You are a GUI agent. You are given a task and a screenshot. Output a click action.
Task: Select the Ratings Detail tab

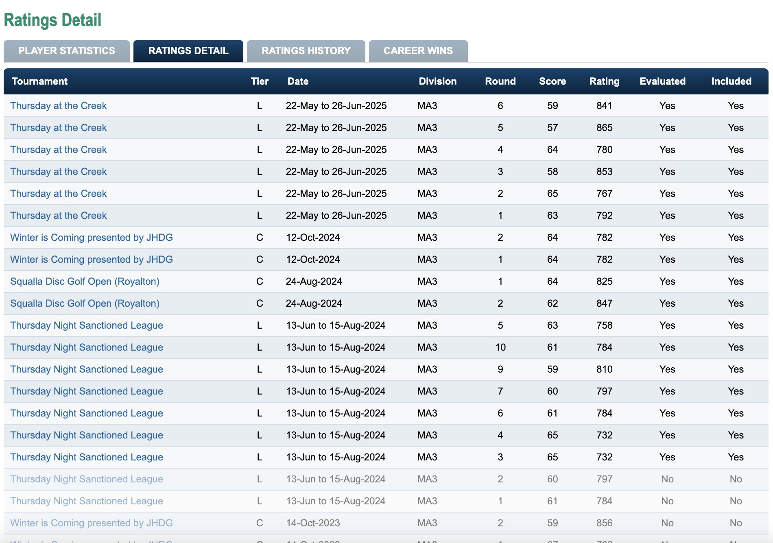pos(188,51)
